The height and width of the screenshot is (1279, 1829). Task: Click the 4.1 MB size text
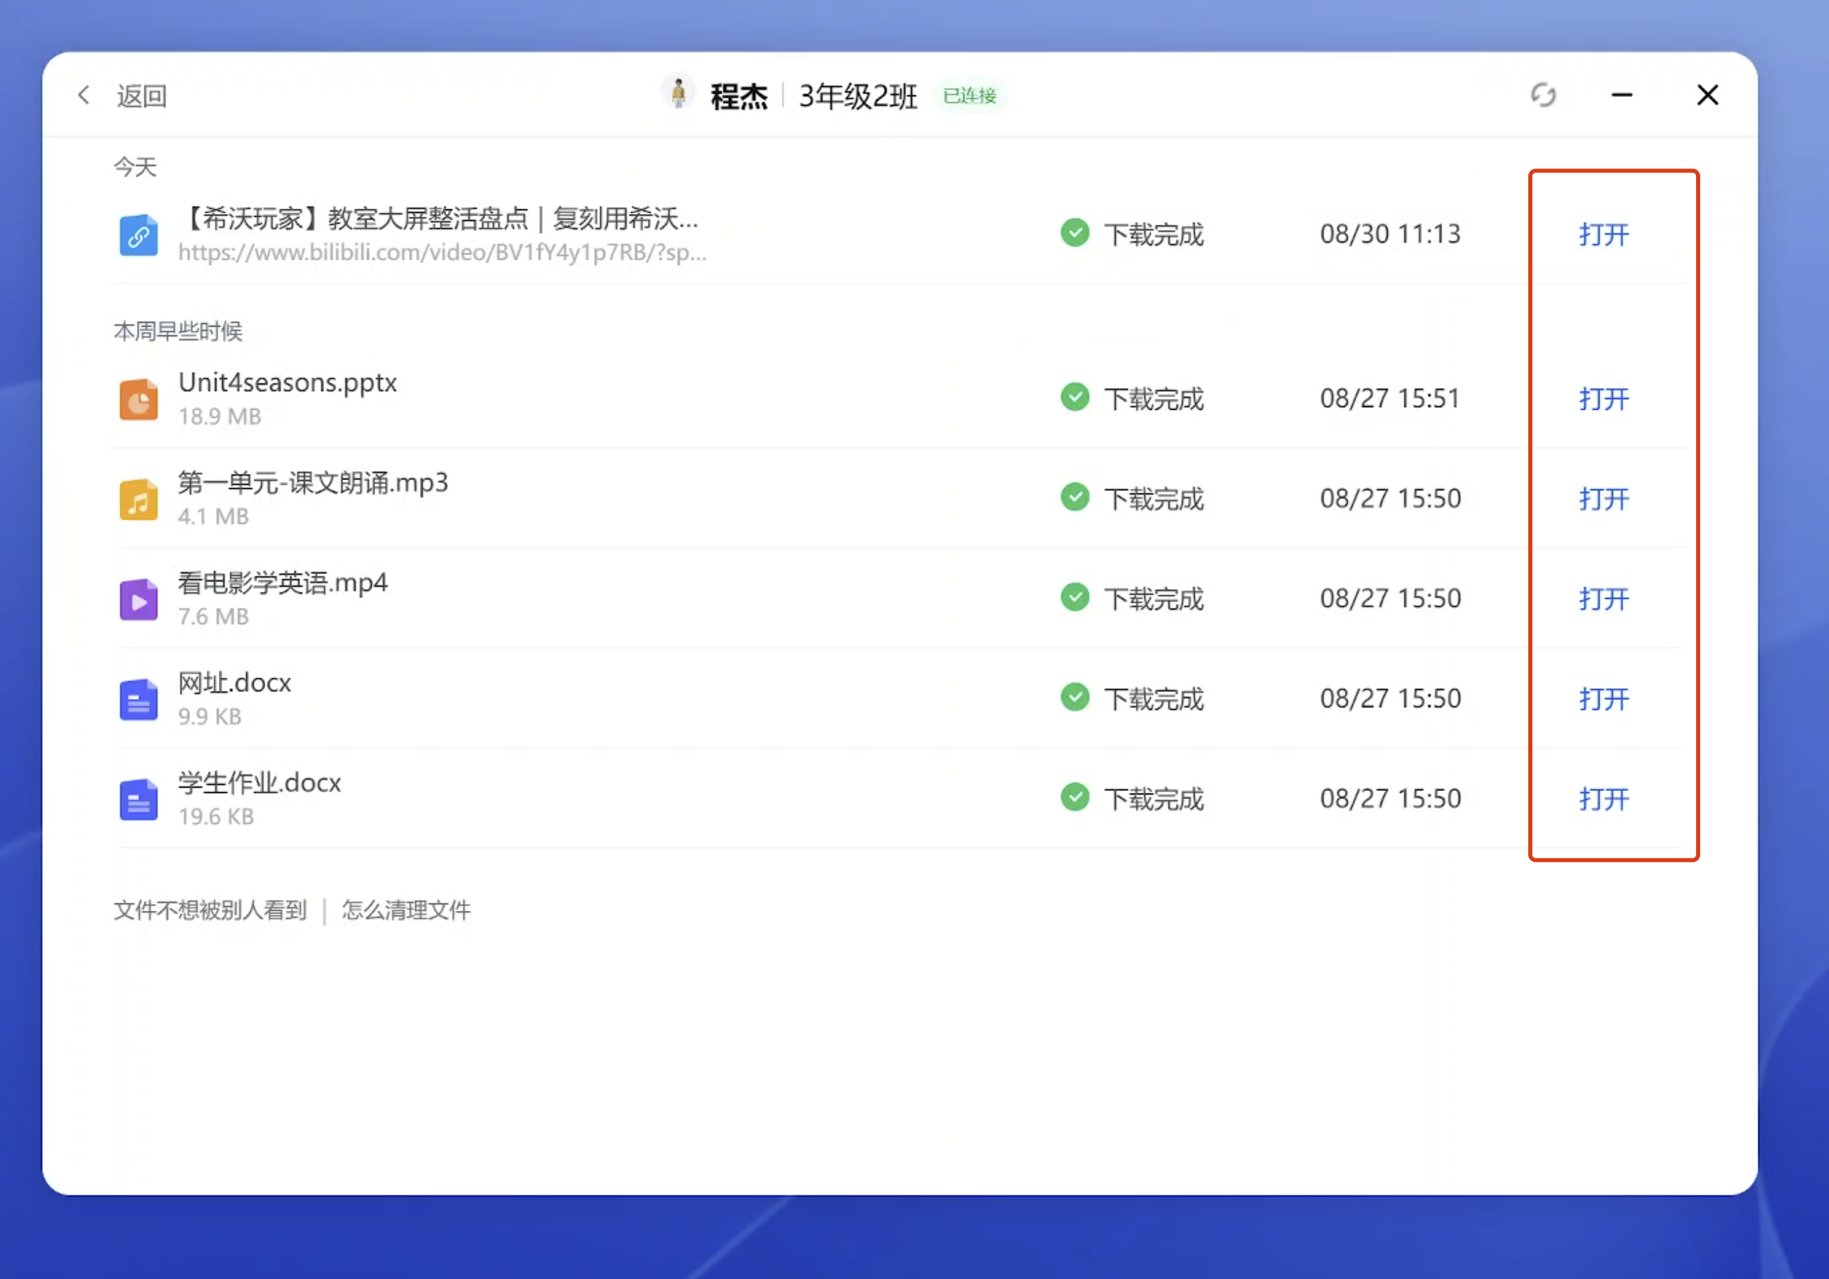(x=213, y=517)
